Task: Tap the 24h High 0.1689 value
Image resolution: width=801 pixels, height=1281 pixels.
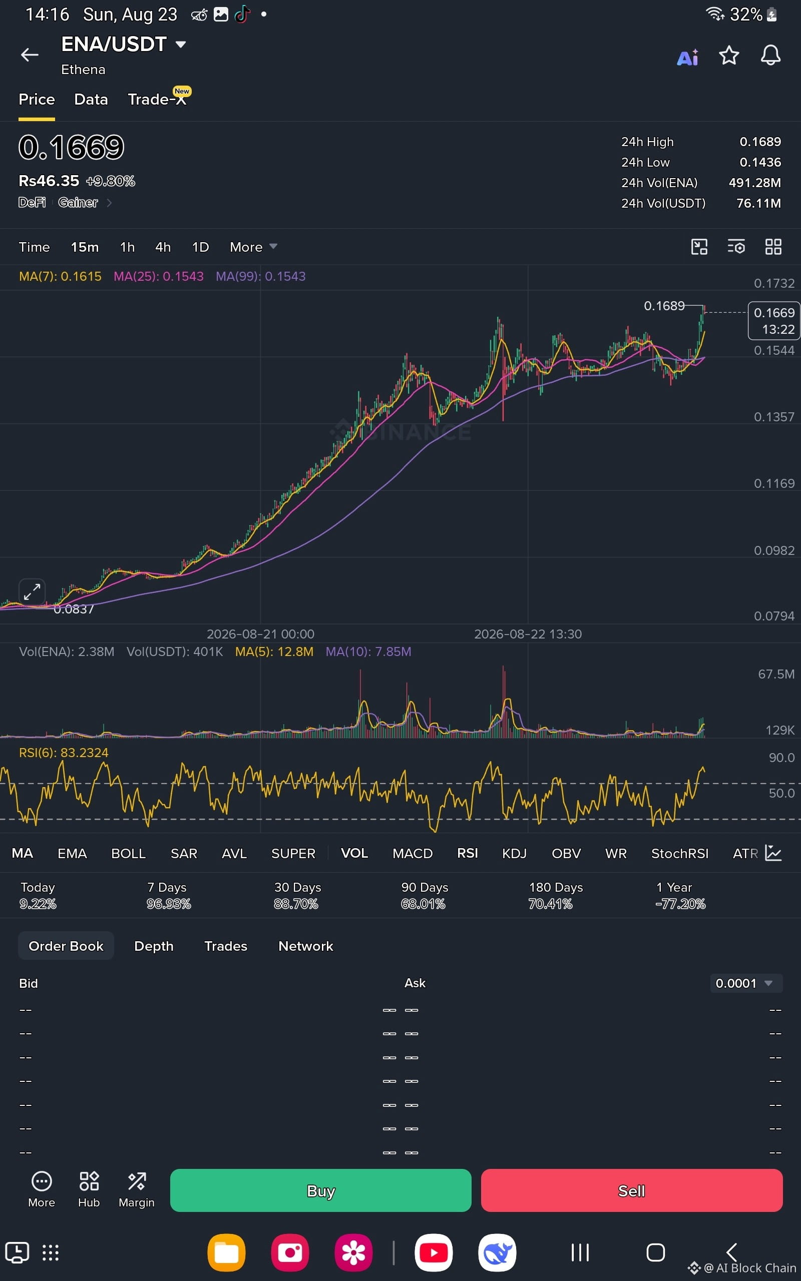Action: (760, 141)
